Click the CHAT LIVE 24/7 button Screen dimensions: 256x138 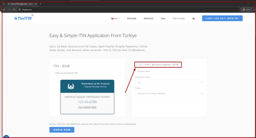pos(222,18)
